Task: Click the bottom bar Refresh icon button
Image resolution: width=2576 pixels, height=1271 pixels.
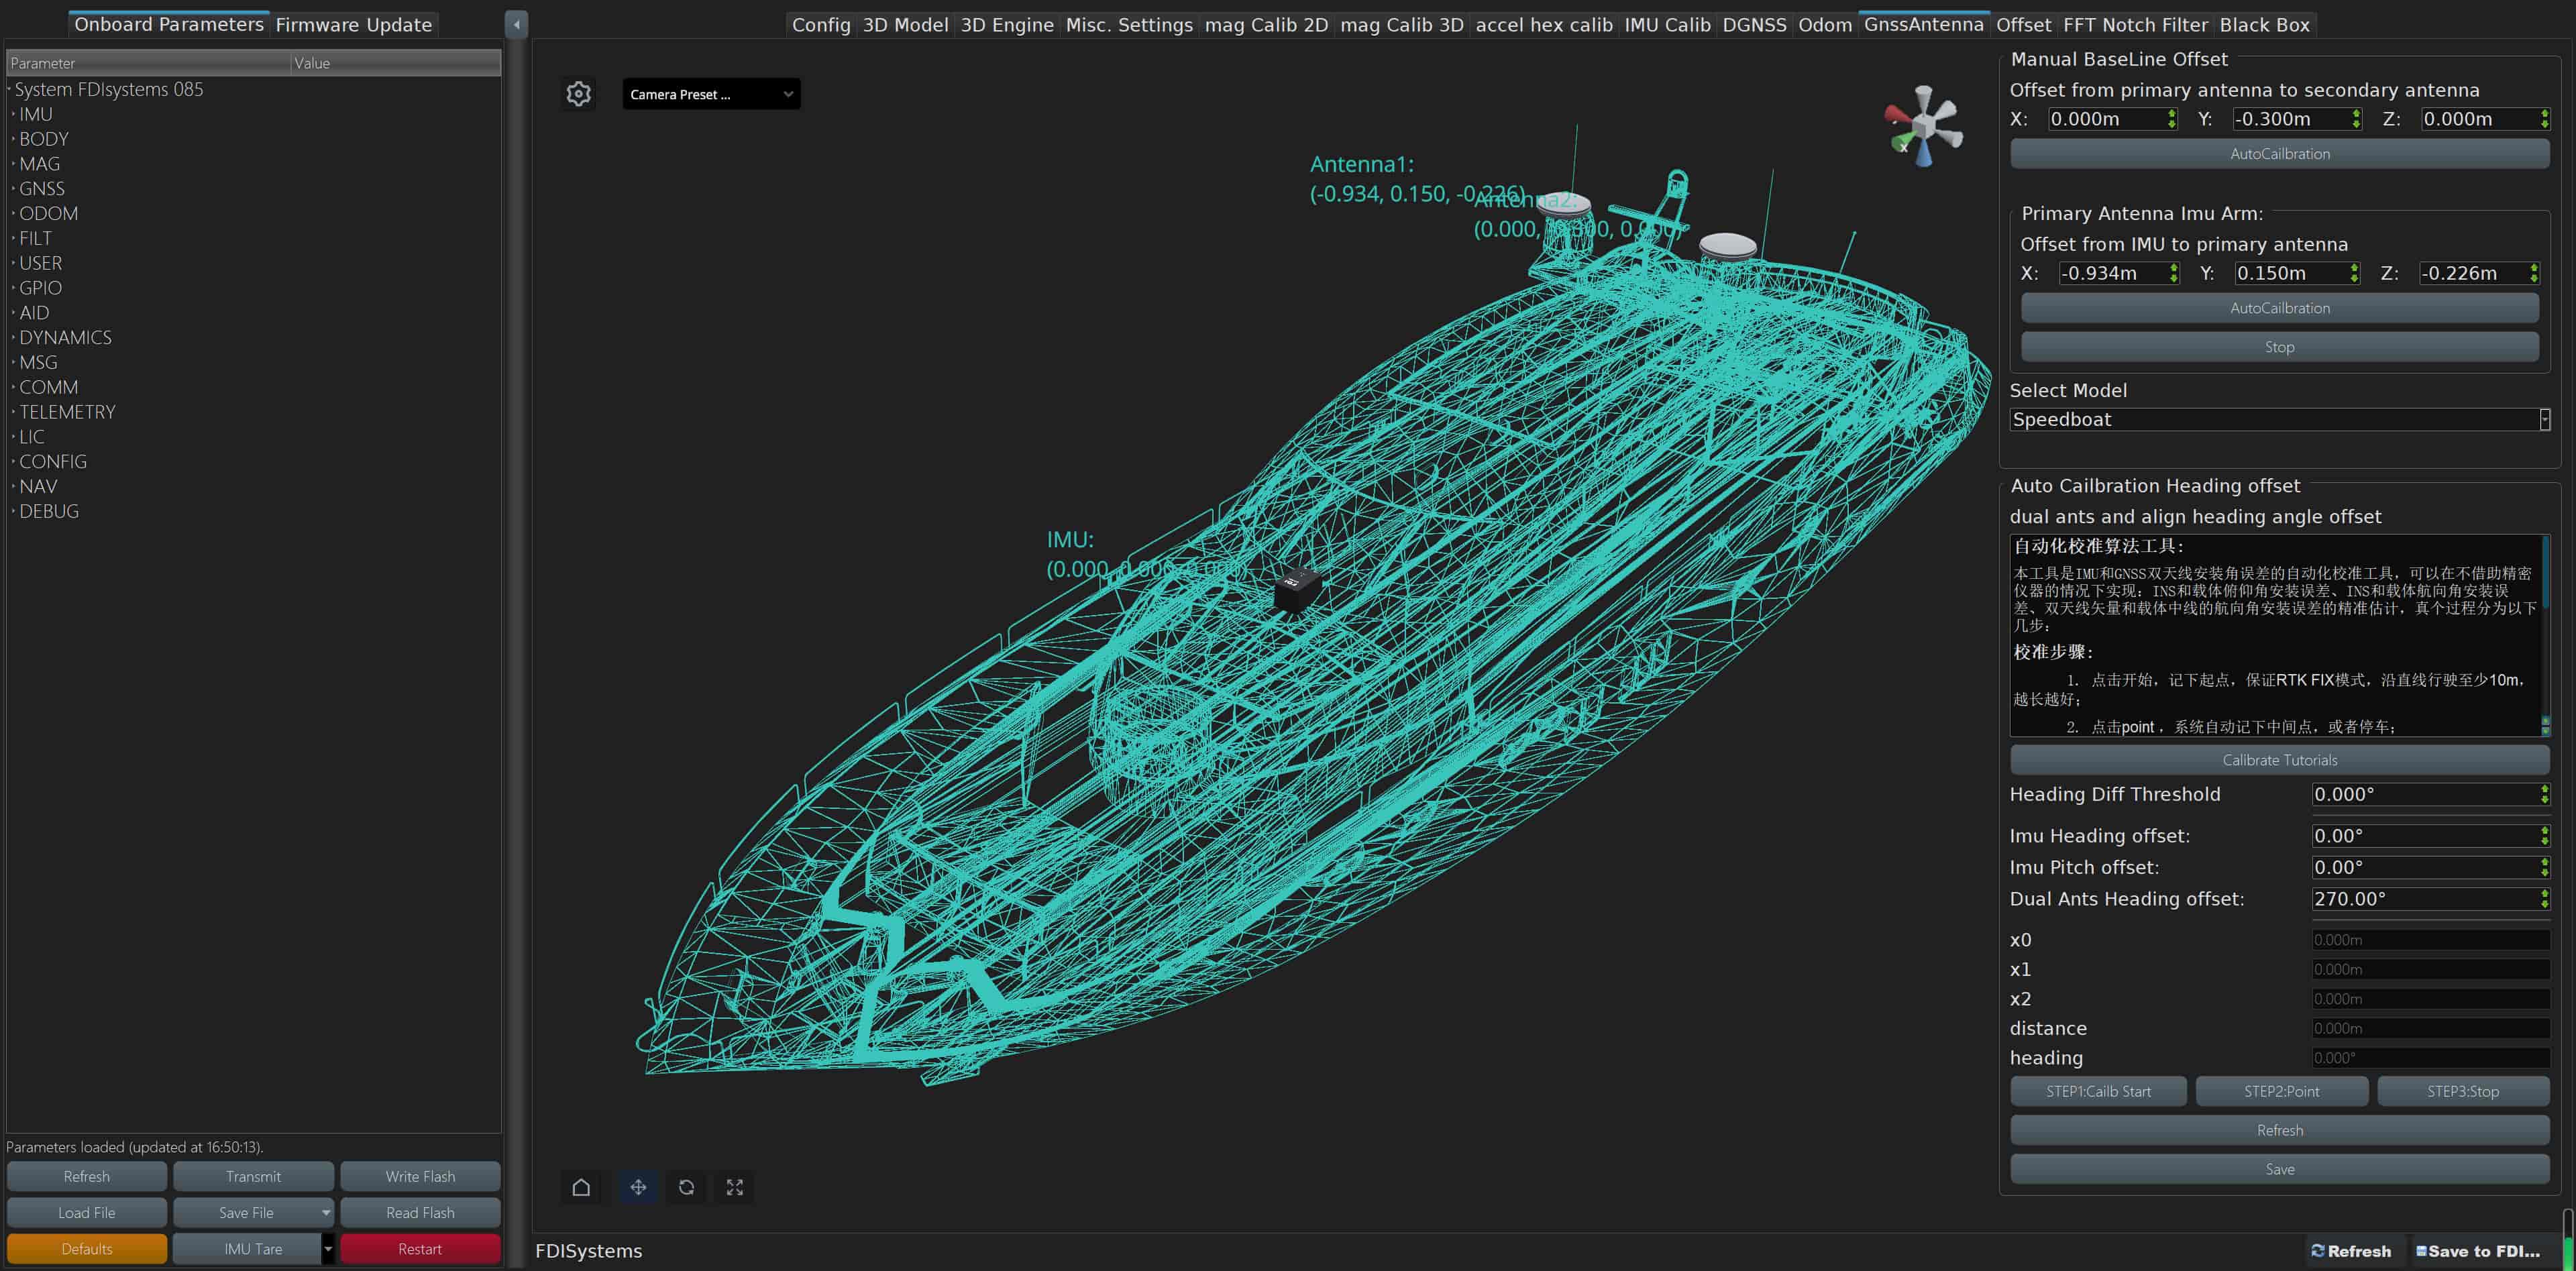Action: pos(2351,1251)
